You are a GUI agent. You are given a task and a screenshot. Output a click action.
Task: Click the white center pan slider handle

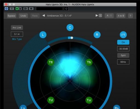tap(72, 38)
